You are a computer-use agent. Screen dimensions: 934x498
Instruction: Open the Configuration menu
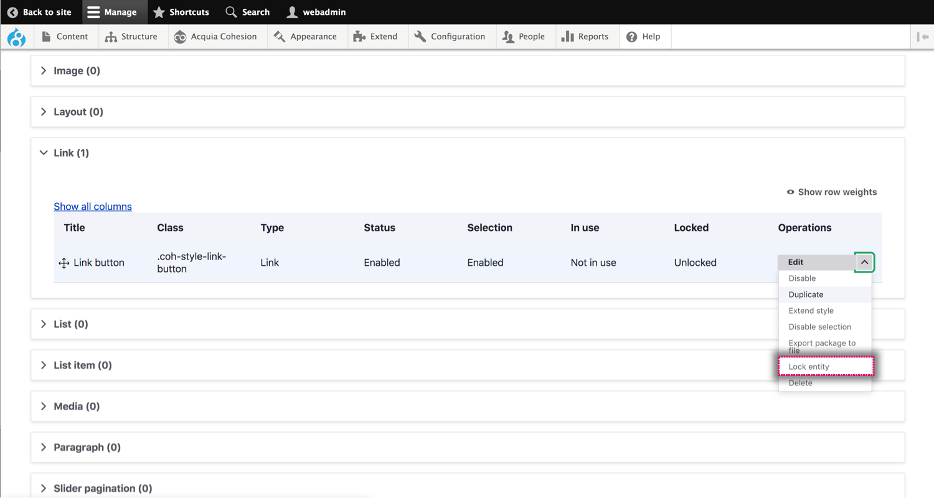[450, 37]
